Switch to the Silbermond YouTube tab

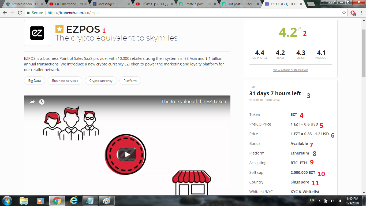pyautogui.click(x=68, y=4)
